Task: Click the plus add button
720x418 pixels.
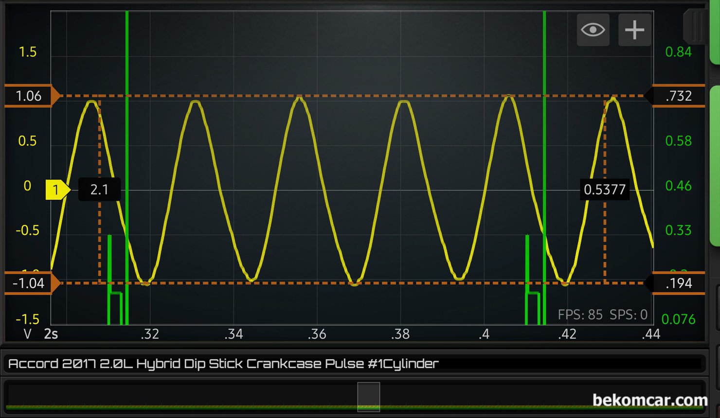Action: 634,30
